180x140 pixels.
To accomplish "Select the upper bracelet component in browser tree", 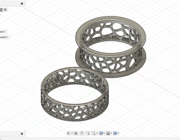I will point(4,32).
